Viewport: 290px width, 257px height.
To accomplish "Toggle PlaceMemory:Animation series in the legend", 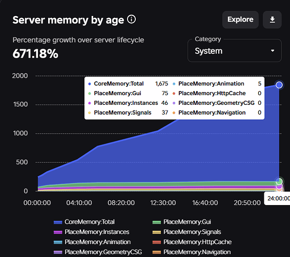I will click(x=92, y=242).
